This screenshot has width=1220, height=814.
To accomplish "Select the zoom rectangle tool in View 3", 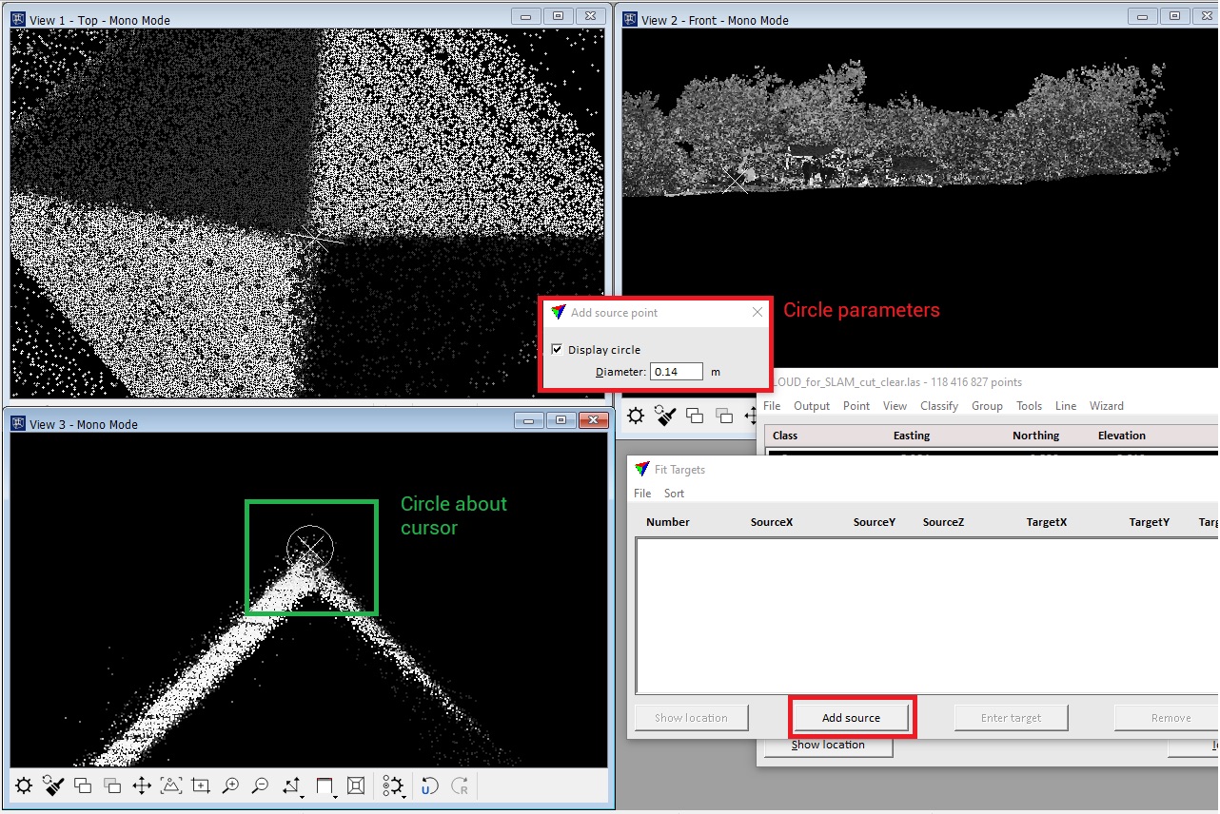I will [201, 785].
